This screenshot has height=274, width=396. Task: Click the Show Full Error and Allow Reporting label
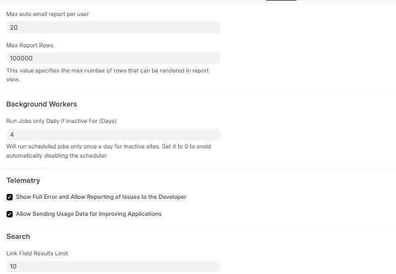[x=101, y=197]
